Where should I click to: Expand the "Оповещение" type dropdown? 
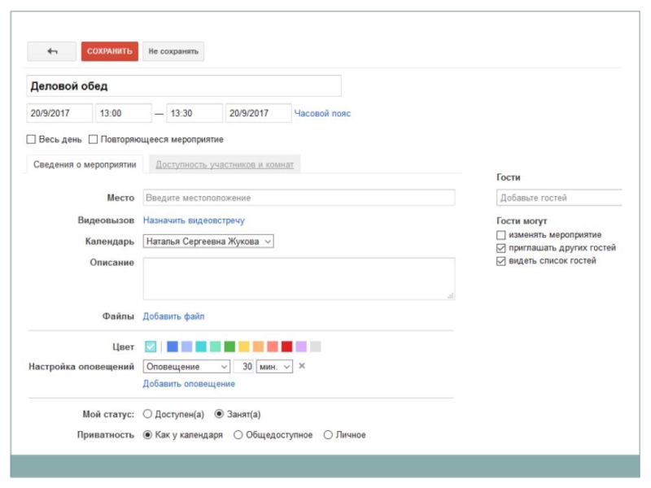pos(186,367)
